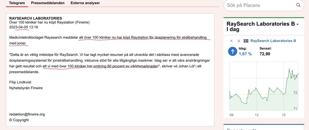Click the RAYSEARCH LABORATORIES headline

36,18
